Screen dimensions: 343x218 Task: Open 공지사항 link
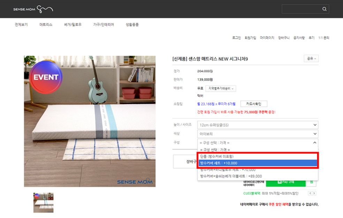(x=299, y=38)
